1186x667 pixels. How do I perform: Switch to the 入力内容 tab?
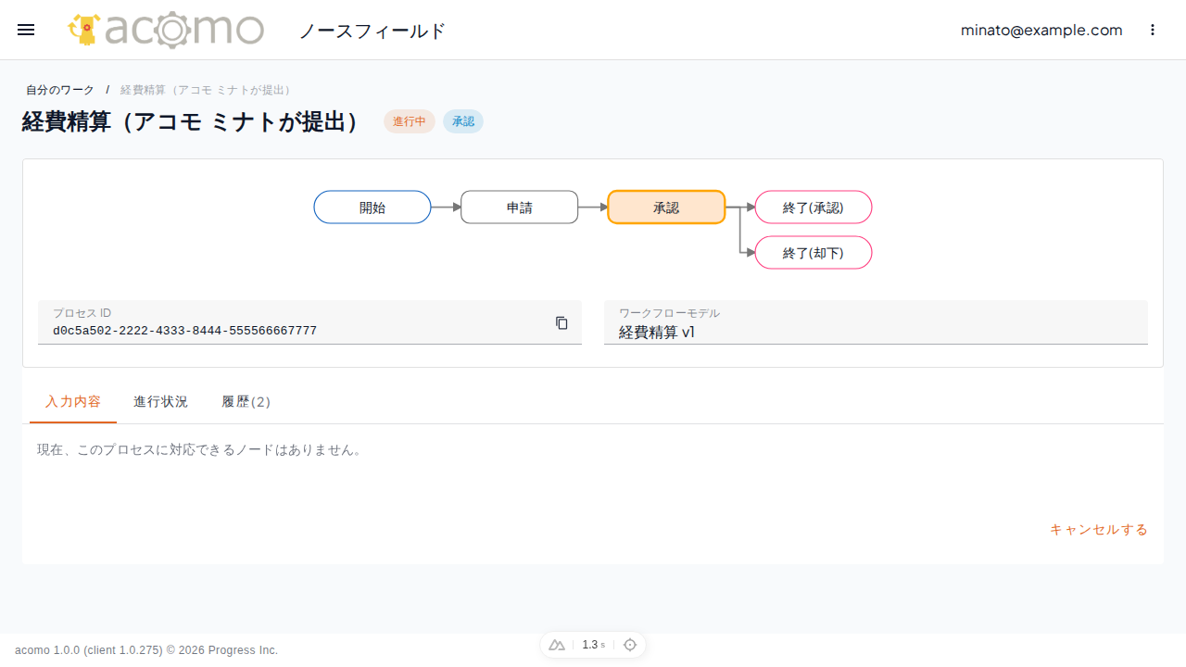pyautogui.click(x=73, y=402)
